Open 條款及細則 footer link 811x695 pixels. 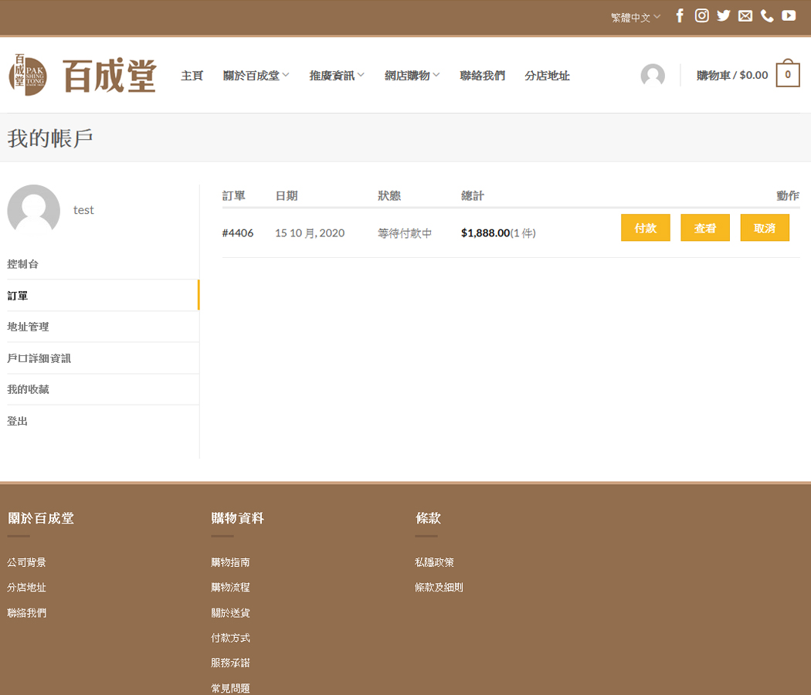(x=439, y=588)
